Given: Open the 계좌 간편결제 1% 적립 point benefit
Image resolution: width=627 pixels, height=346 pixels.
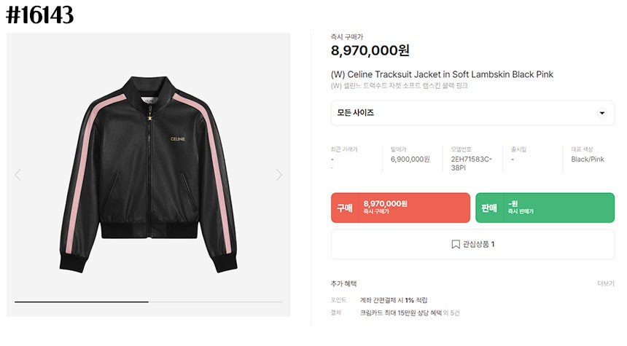Looking at the screenshot, I should tap(394, 300).
